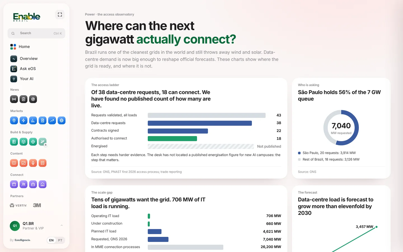
Task: Open the microphone icon under Content
Action: 33,163
